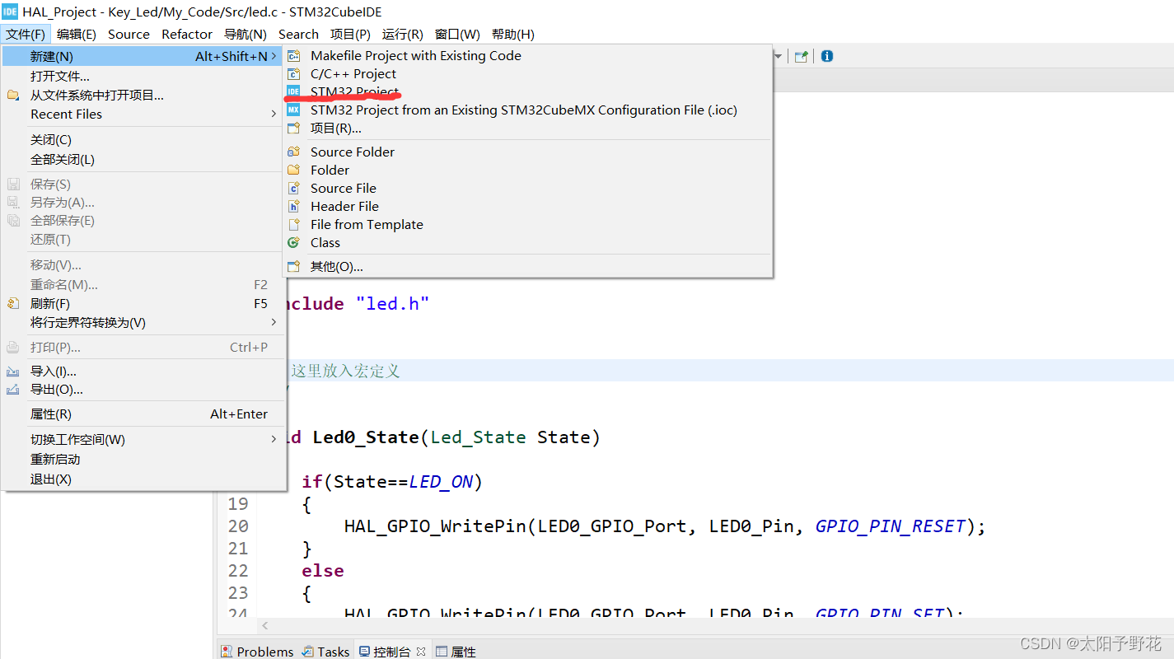The height and width of the screenshot is (659, 1174).
Task: Click the File from Template icon
Action: [x=293, y=224]
